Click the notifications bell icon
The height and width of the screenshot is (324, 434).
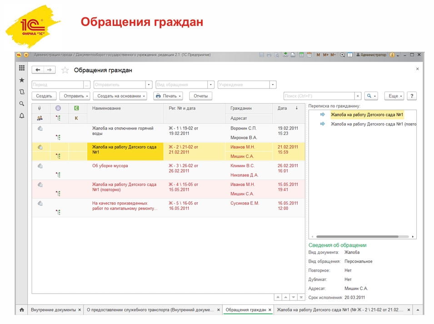point(21,116)
